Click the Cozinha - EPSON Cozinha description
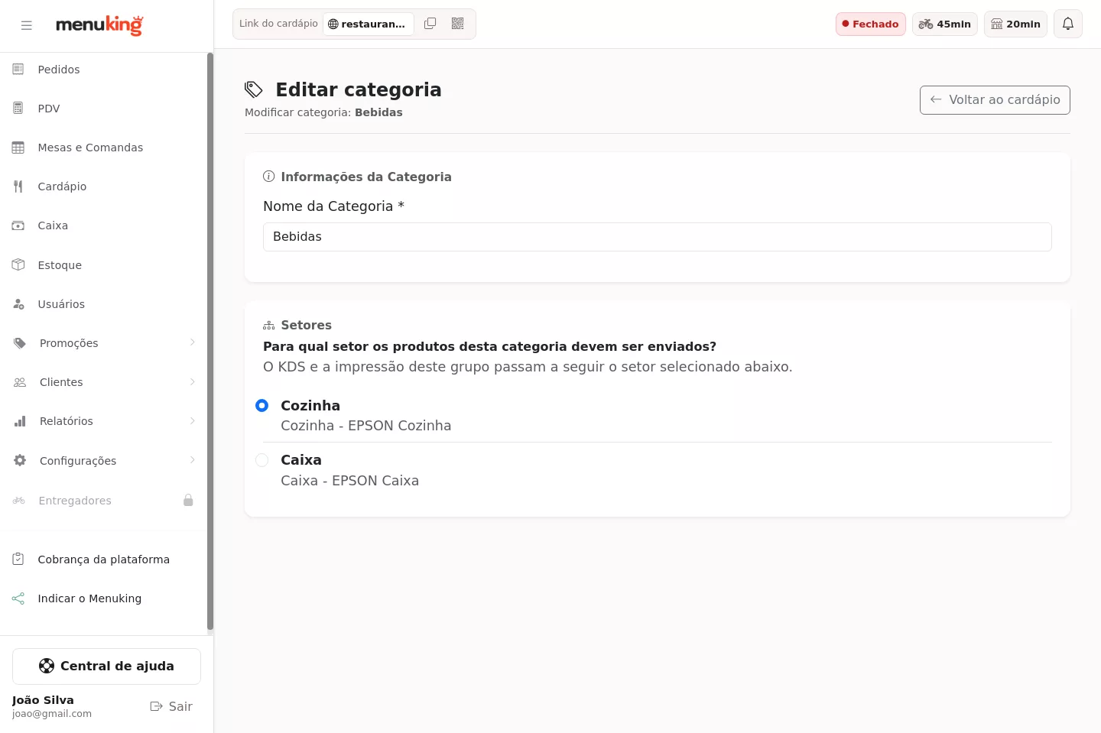 (x=366, y=426)
